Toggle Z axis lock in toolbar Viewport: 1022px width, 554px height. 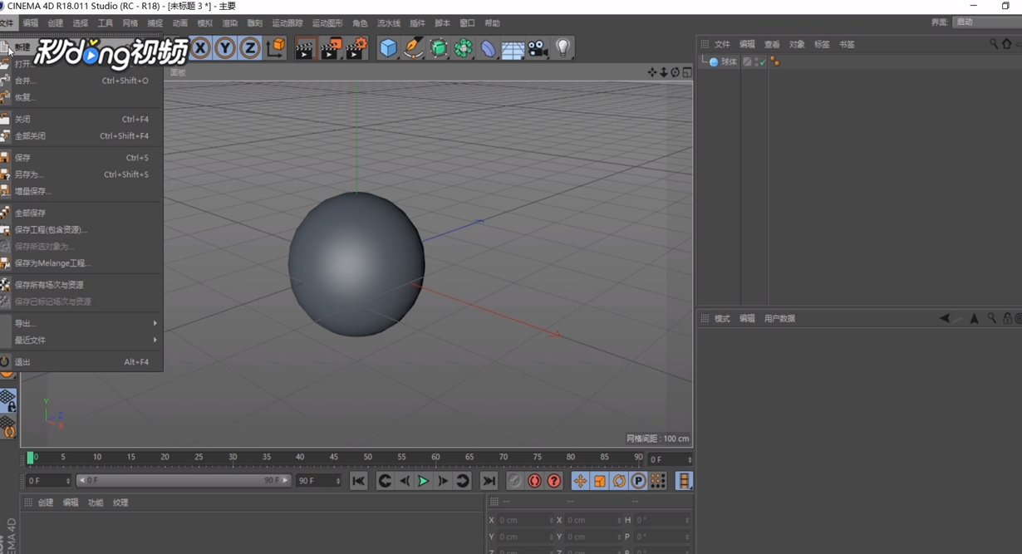point(250,48)
